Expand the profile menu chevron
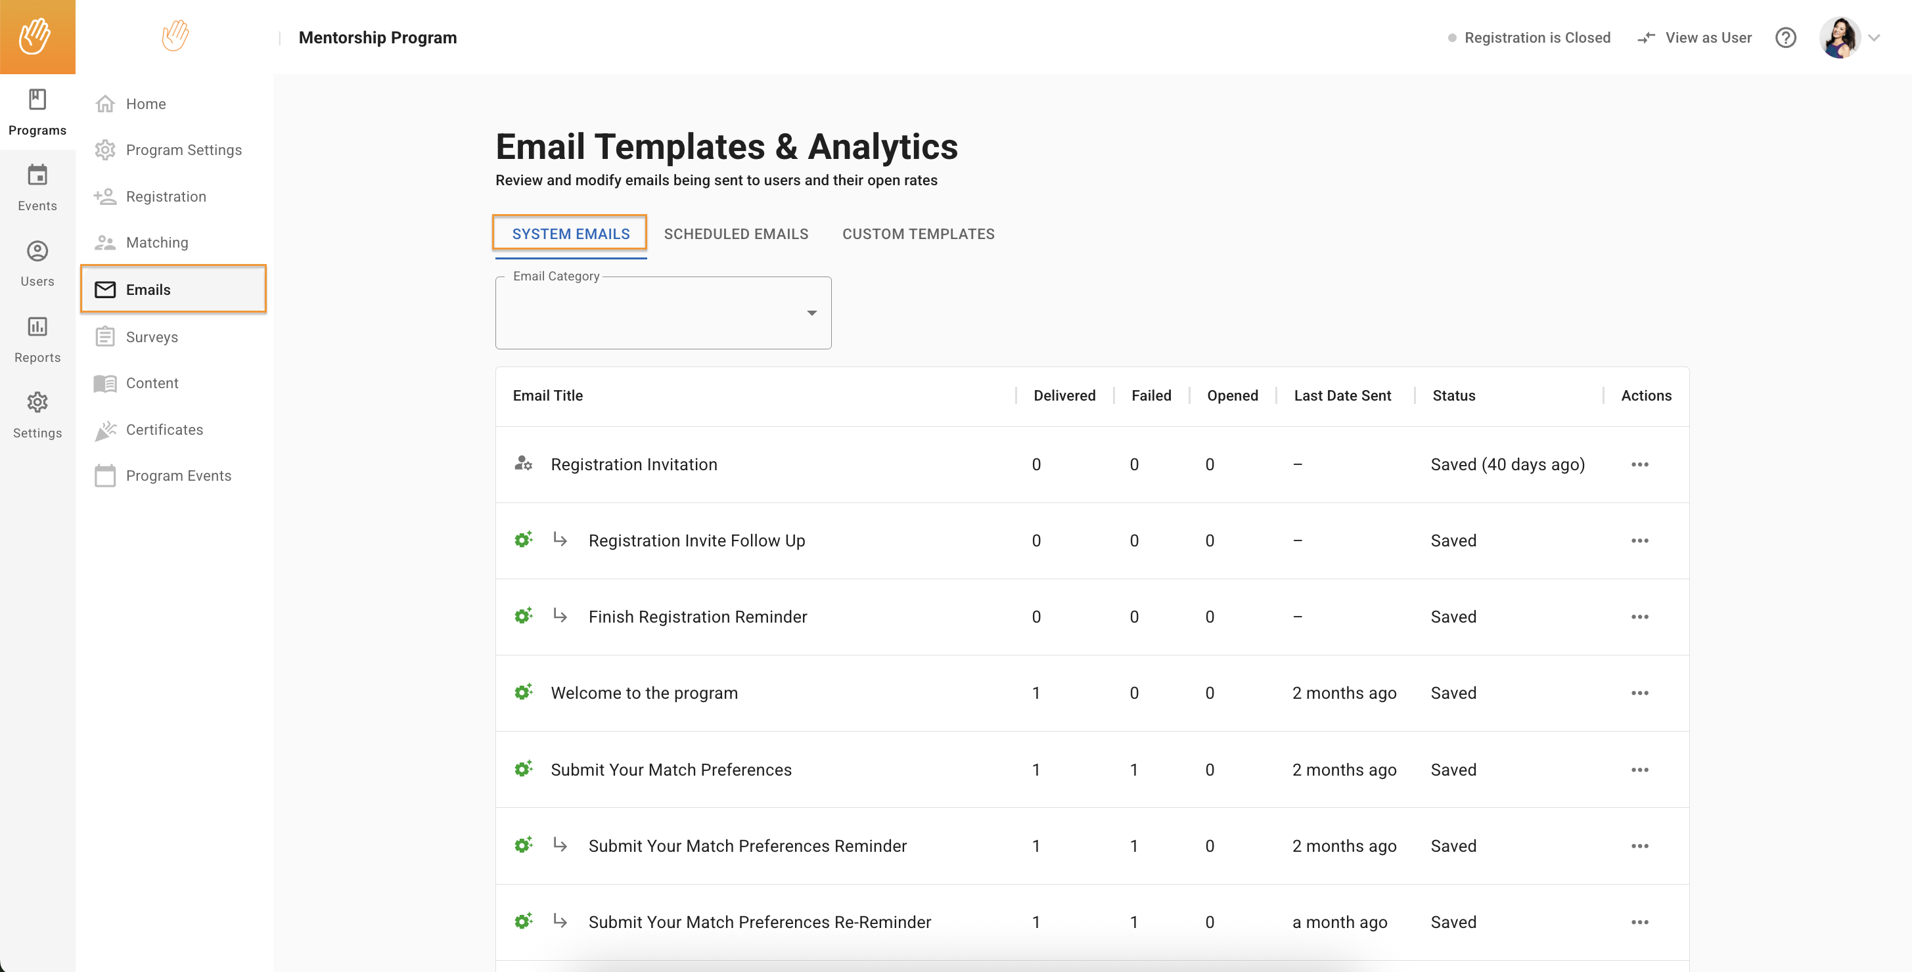The image size is (1912, 972). click(1874, 38)
